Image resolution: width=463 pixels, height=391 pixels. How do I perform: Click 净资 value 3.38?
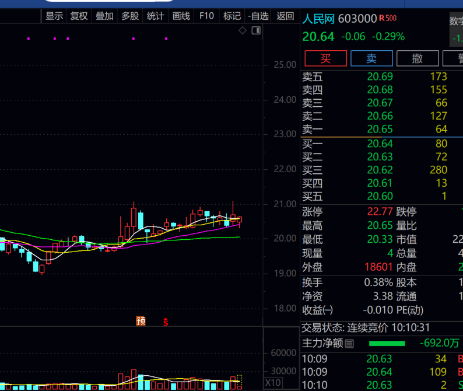[x=383, y=296]
